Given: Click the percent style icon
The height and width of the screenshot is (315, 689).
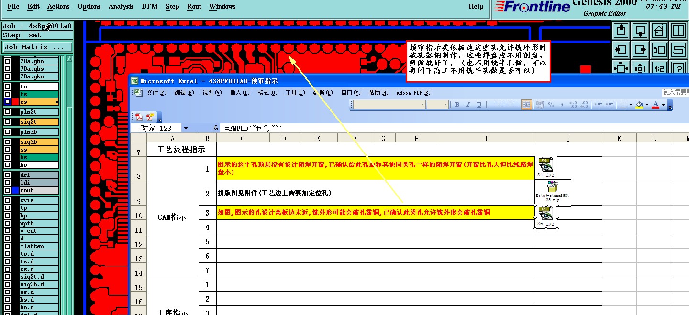Looking at the screenshot, I should 551,105.
